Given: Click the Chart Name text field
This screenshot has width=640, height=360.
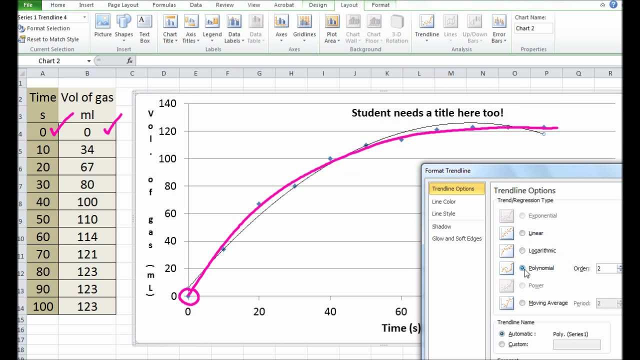Looking at the screenshot, I should pos(533,28).
